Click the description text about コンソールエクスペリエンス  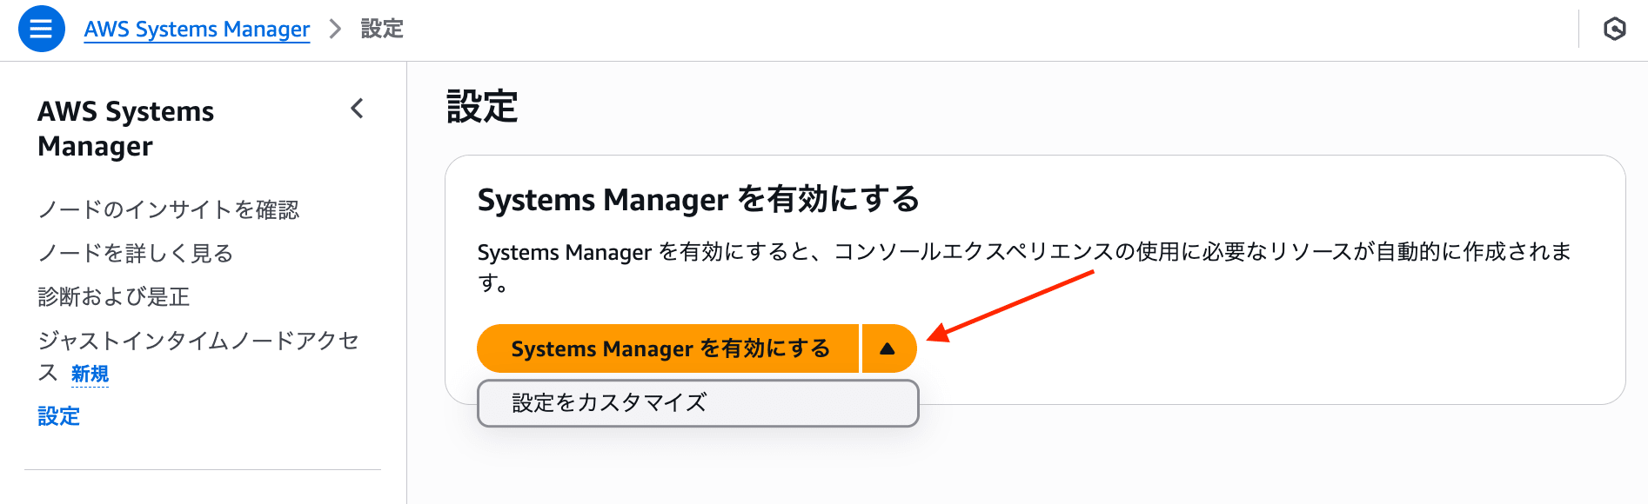pyautogui.click(x=1025, y=267)
